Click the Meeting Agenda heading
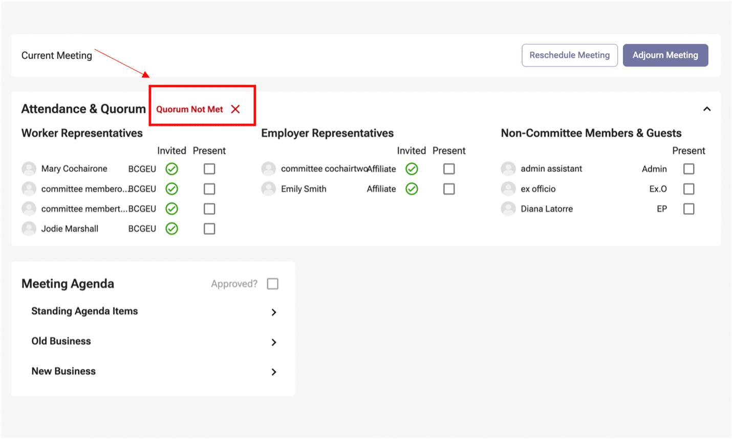Screen dimensions: 732x441 pos(68,284)
